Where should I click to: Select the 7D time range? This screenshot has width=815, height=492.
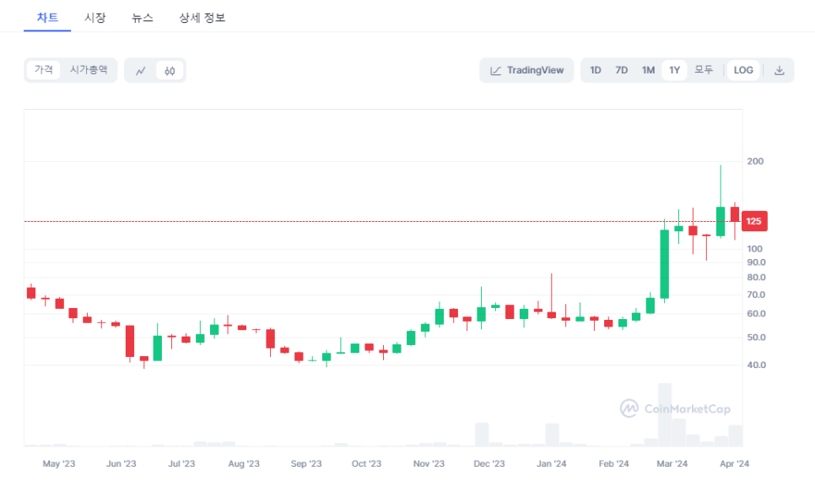click(x=622, y=70)
